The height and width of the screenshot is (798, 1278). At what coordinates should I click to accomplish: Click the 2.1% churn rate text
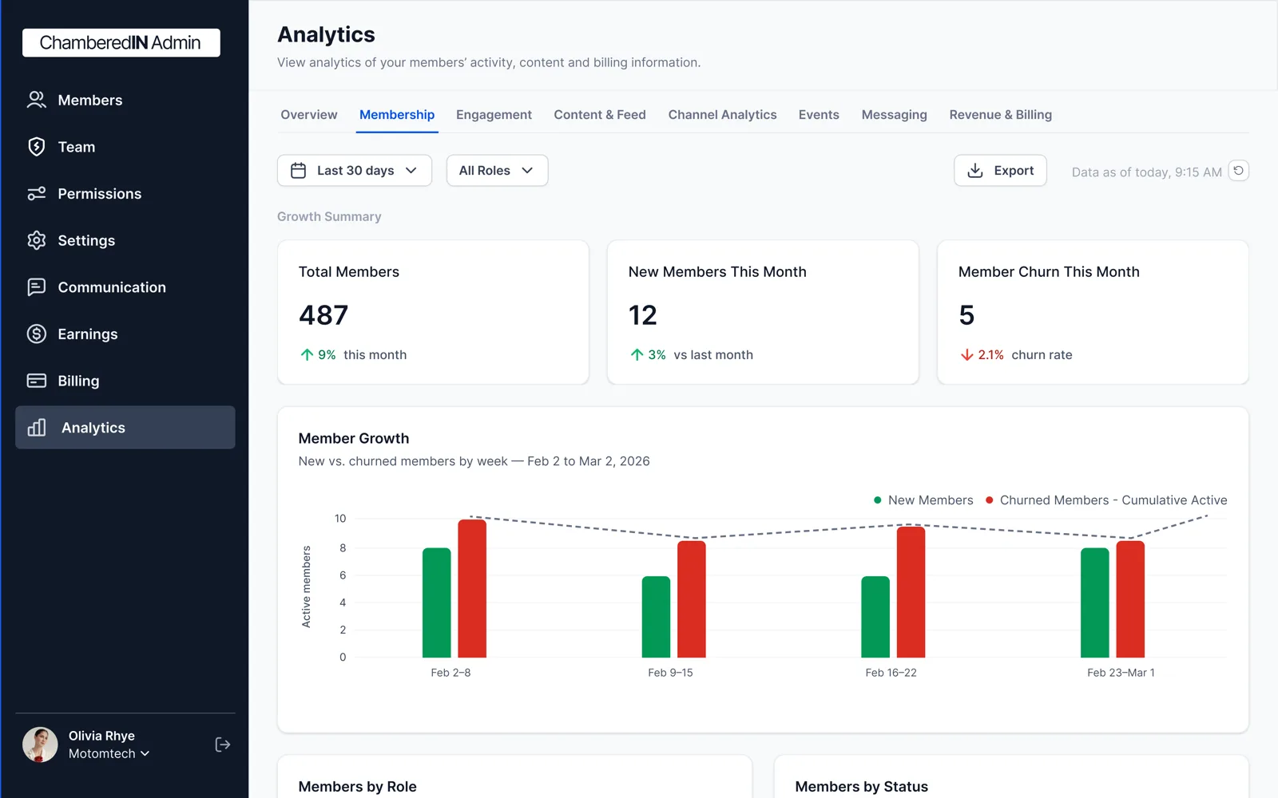point(1025,355)
